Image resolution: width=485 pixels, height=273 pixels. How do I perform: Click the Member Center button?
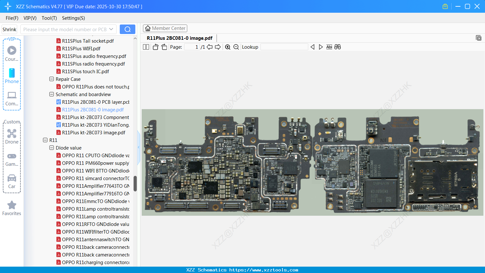[165, 28]
